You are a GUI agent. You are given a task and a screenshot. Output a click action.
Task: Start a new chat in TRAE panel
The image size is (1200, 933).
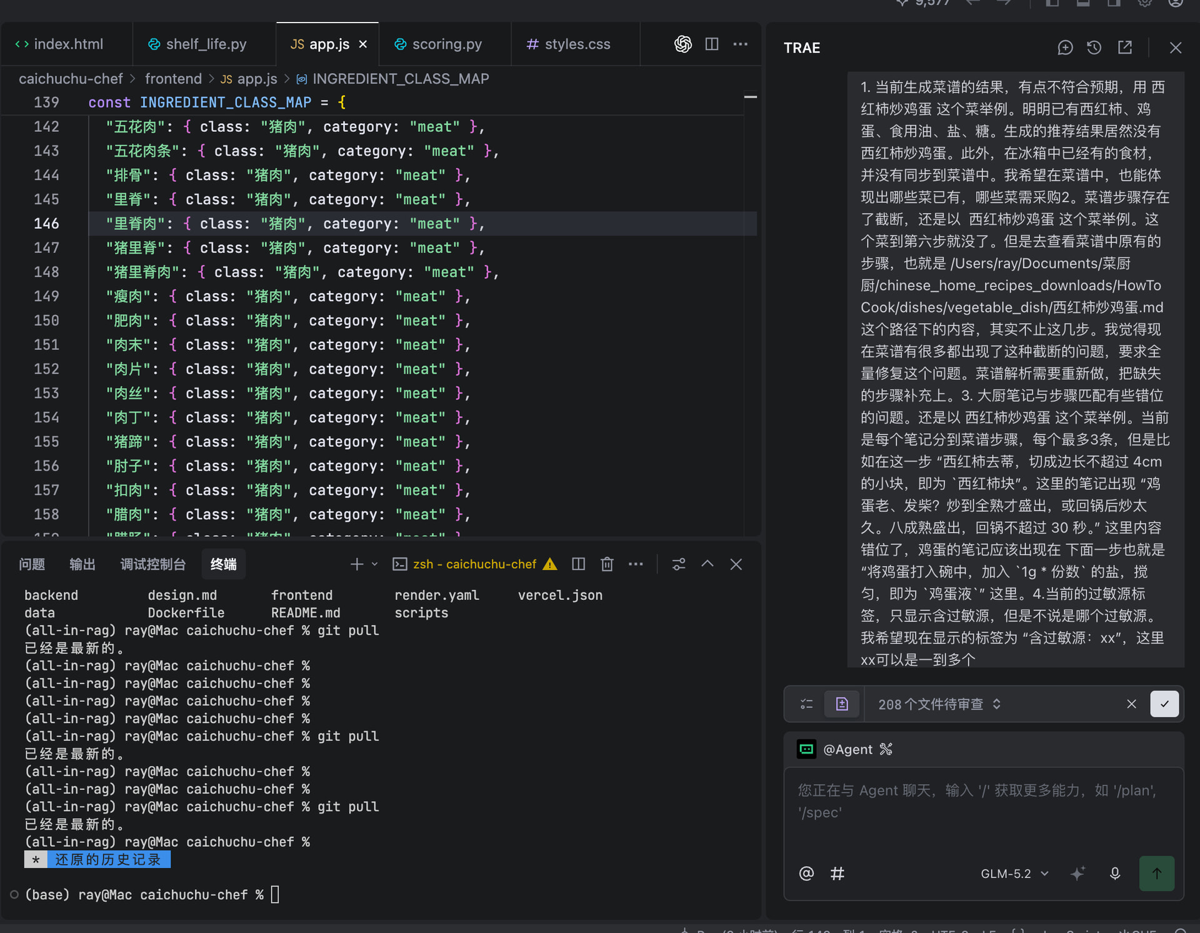pos(1065,47)
